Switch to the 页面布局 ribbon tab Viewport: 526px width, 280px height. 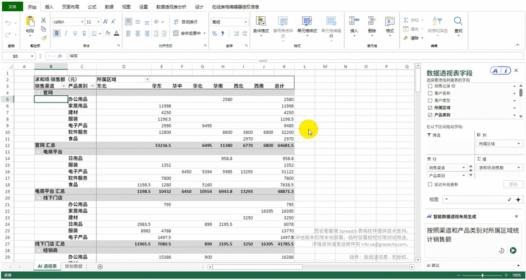click(x=71, y=7)
